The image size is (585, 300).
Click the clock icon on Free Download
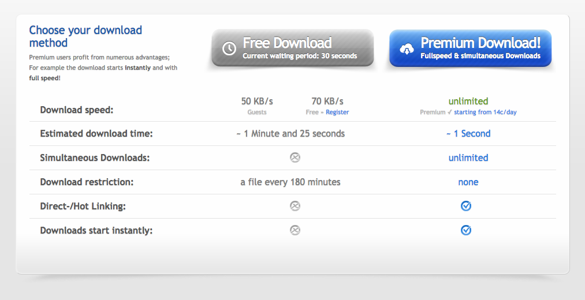tap(229, 48)
